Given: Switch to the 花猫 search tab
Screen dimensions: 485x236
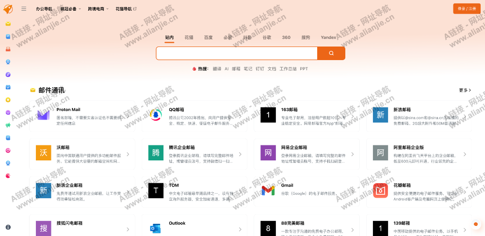Looking at the screenshot, I should tap(189, 37).
